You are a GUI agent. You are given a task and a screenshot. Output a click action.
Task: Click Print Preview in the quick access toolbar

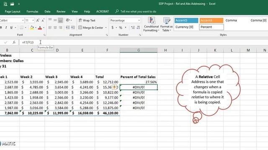[x=5, y=4]
